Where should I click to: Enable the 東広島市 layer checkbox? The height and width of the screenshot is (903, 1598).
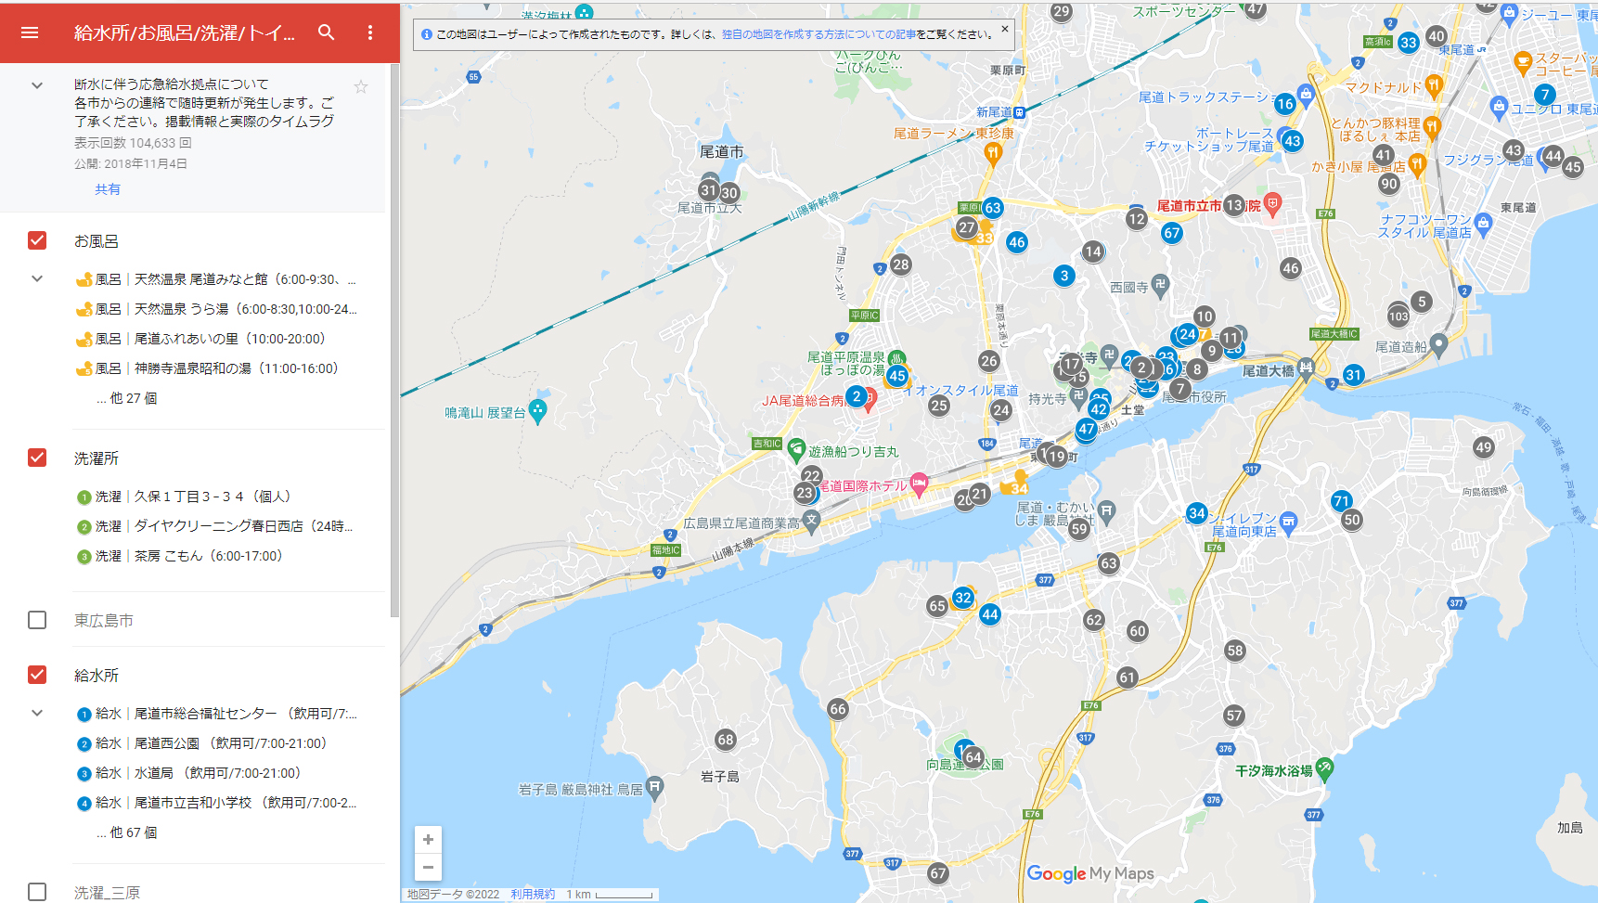[x=37, y=620]
